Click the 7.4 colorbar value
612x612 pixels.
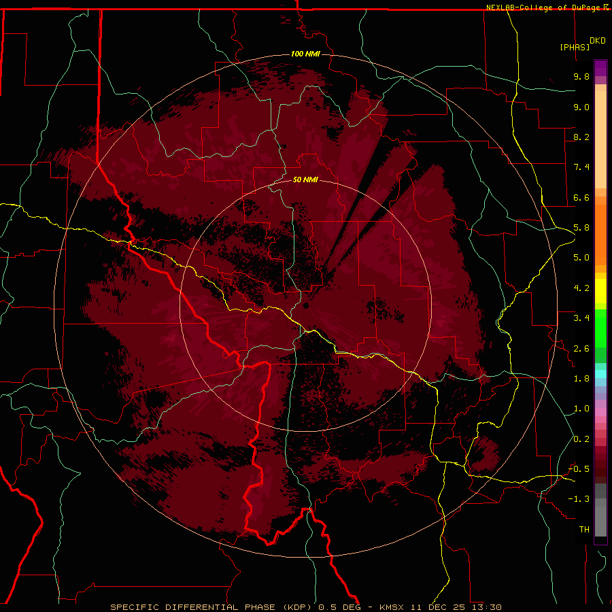(x=581, y=167)
